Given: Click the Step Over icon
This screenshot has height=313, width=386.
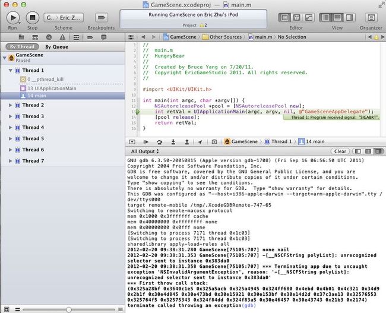Looking at the screenshot, I should point(160,142).
